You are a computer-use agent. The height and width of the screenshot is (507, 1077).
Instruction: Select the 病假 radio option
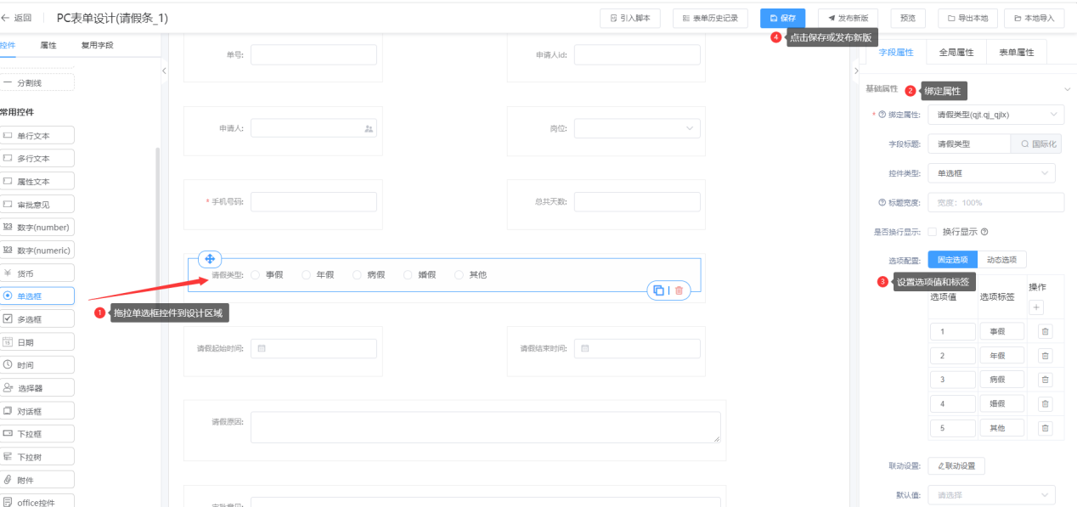coord(357,275)
